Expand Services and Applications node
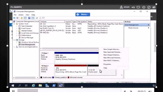The image size is (163, 92). (14, 47)
